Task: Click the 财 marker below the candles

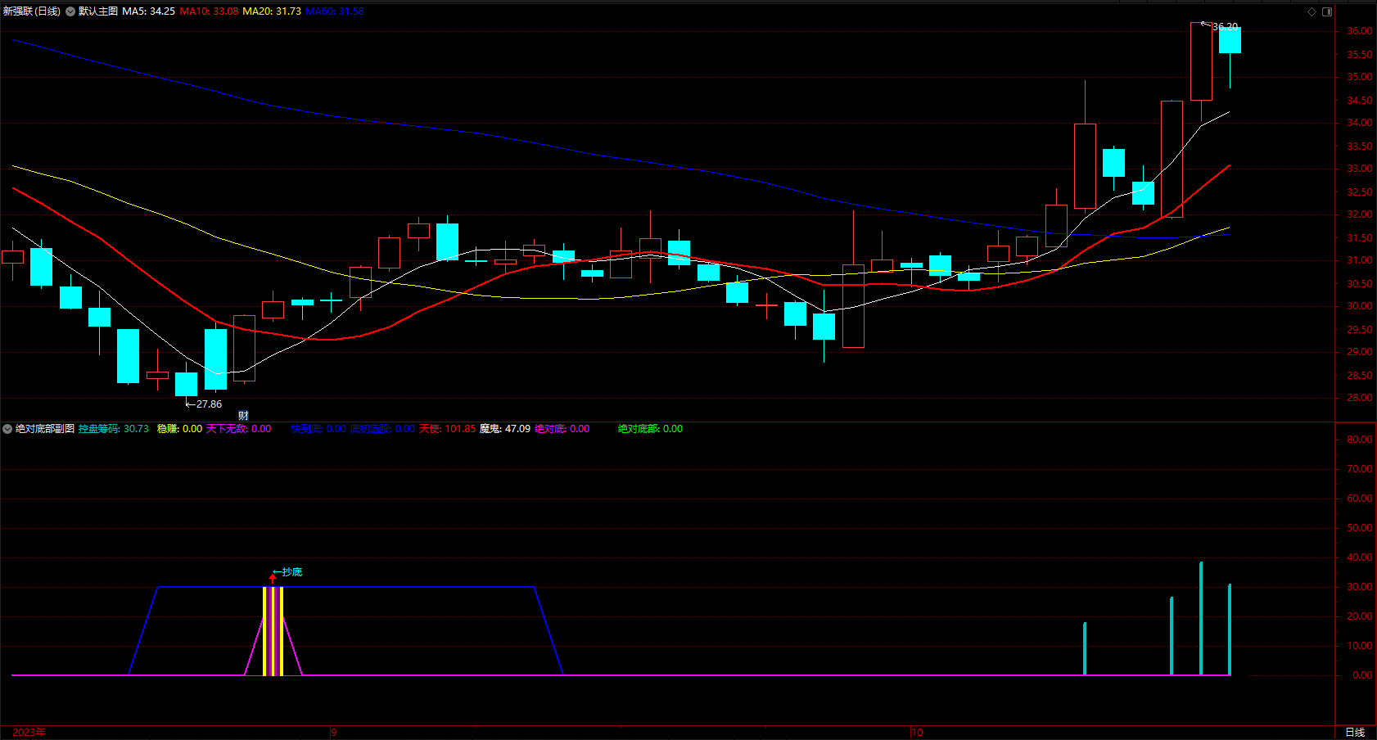Action: click(243, 416)
